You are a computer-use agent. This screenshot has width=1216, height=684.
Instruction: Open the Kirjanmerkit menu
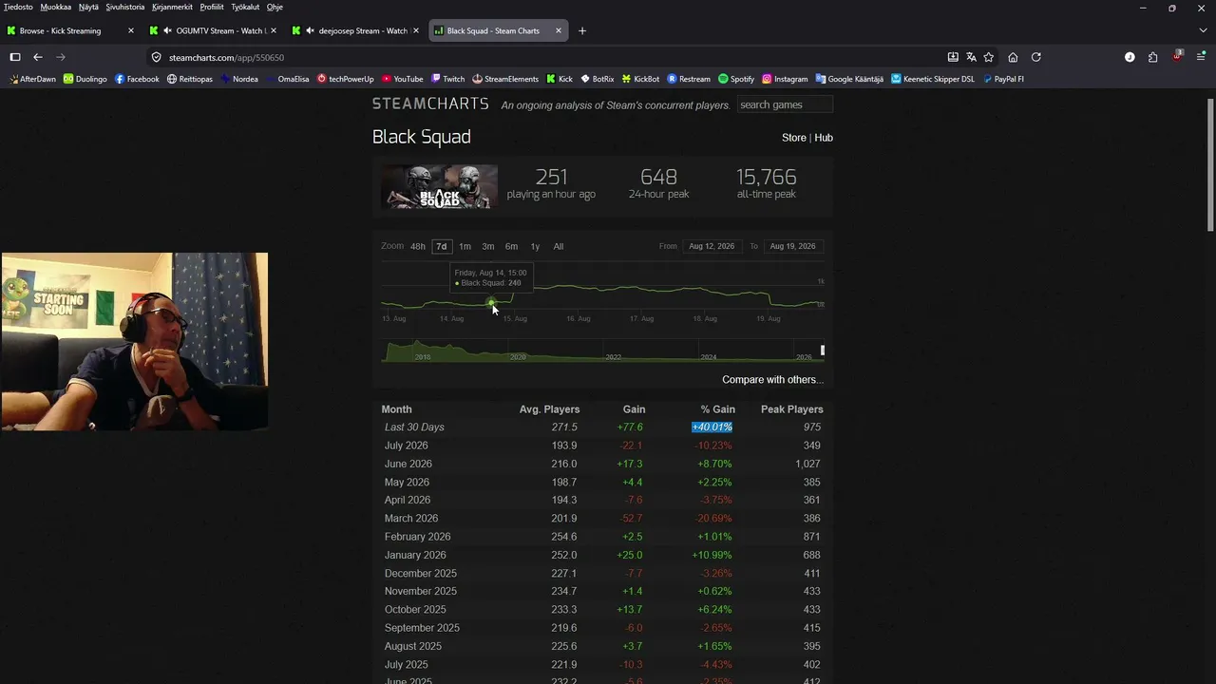[172, 7]
